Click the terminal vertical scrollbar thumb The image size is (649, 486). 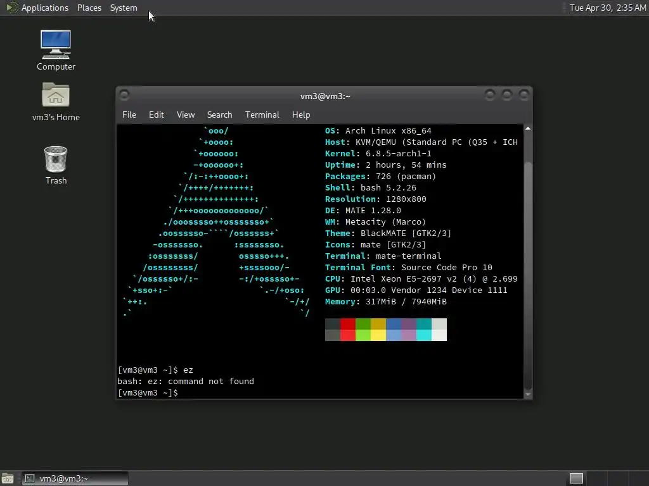point(528,275)
